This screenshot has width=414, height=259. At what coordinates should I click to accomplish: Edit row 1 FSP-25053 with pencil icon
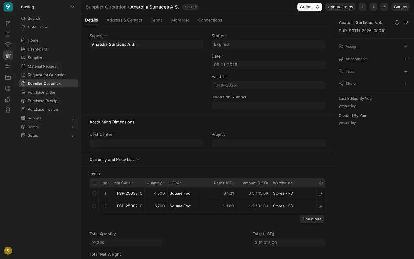click(321, 194)
